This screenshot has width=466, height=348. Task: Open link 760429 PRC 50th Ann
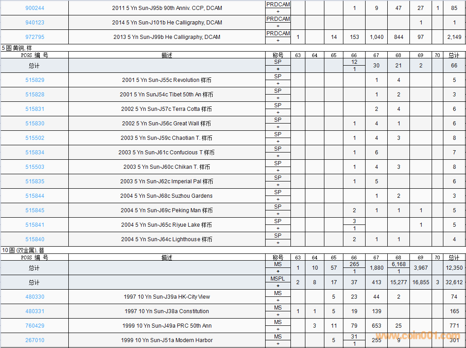(35, 326)
